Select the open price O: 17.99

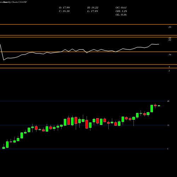pos(64,8)
